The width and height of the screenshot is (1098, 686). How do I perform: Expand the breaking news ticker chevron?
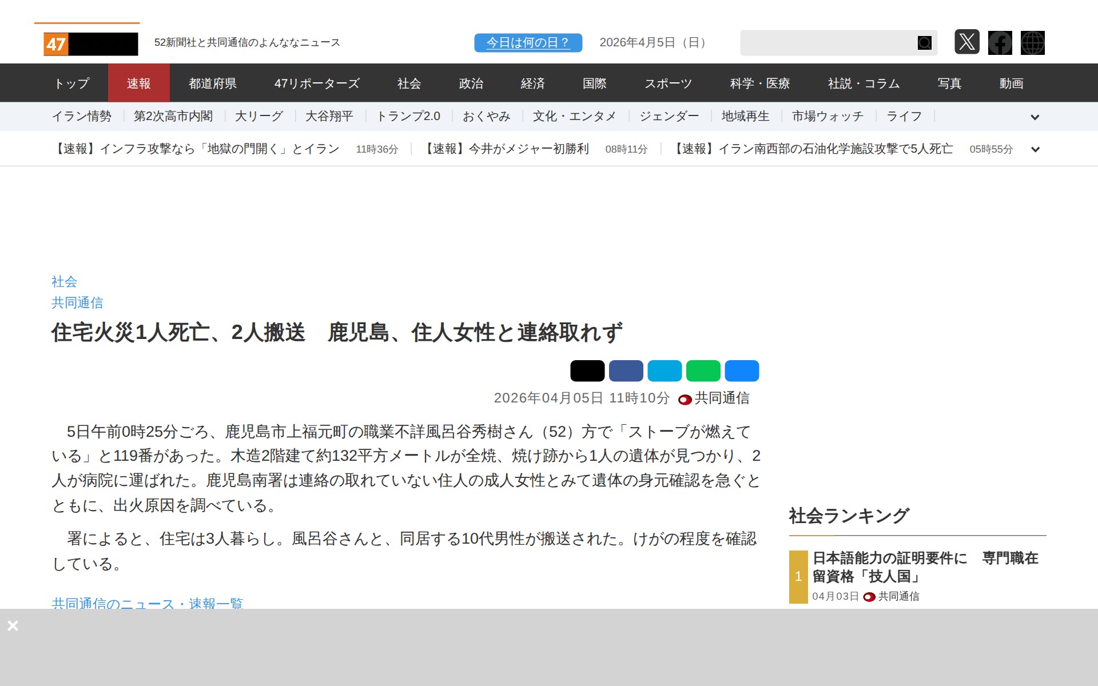point(1035,150)
